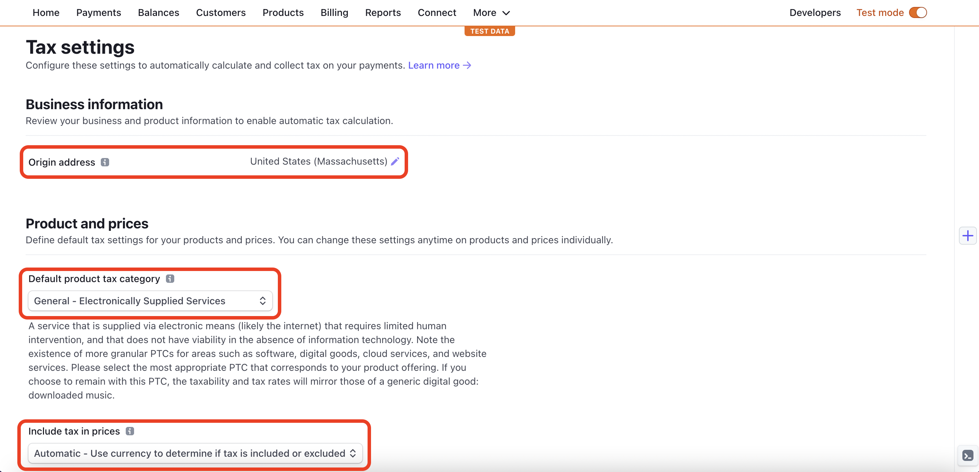
Task: Open Balances section
Action: click(158, 12)
